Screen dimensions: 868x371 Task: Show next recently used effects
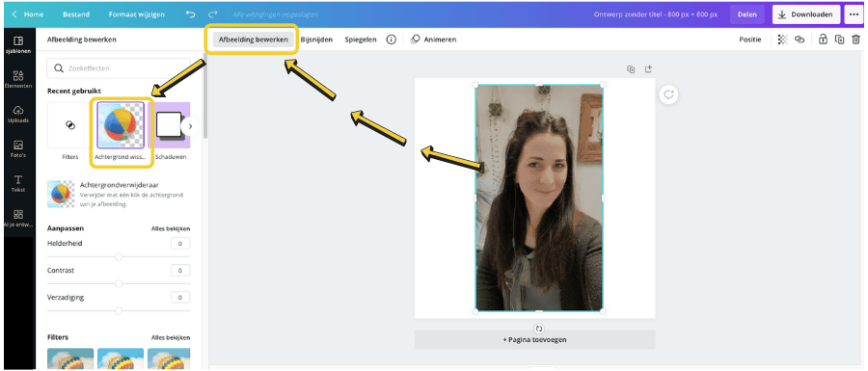pyautogui.click(x=190, y=126)
